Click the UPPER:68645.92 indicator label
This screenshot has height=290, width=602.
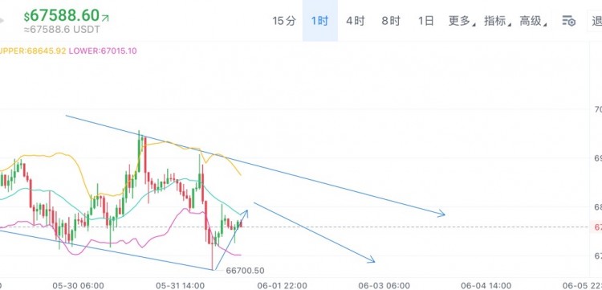point(33,51)
